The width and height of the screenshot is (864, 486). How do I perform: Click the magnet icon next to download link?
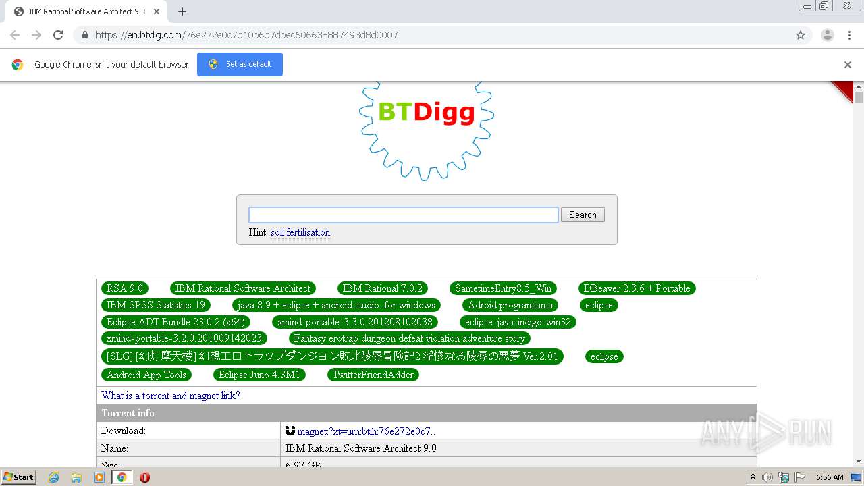click(x=290, y=431)
